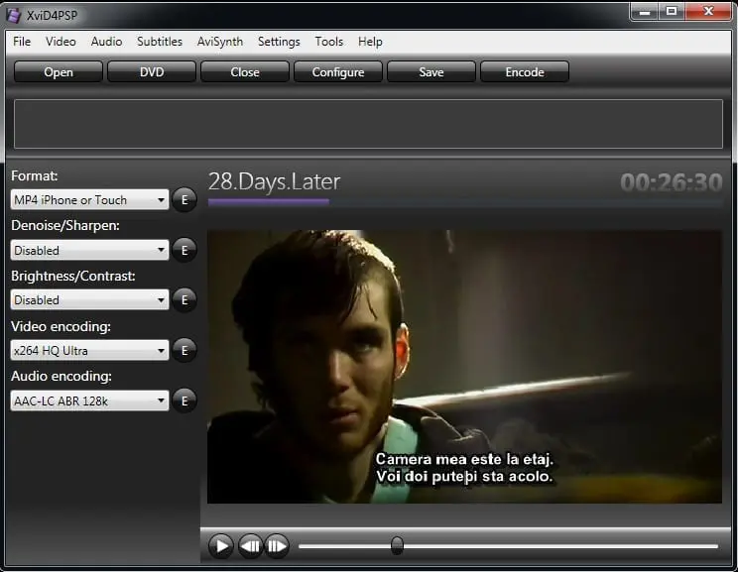The width and height of the screenshot is (738, 572).
Task: Step forward one frame
Action: 277,546
